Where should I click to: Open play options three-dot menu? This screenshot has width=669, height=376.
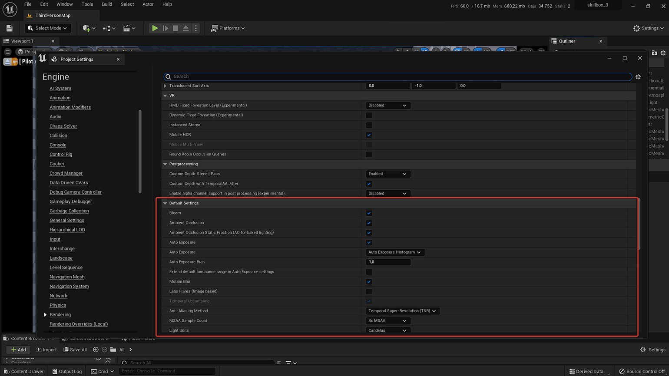pyautogui.click(x=196, y=28)
